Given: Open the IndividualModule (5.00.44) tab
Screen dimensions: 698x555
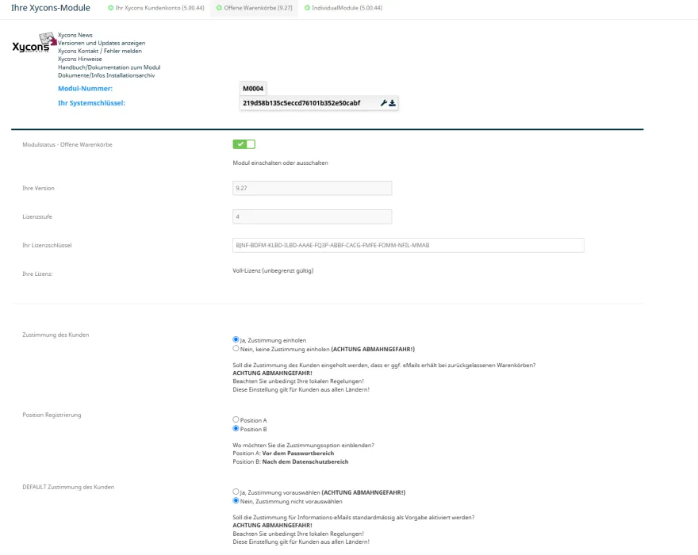Looking at the screenshot, I should click(x=343, y=8).
